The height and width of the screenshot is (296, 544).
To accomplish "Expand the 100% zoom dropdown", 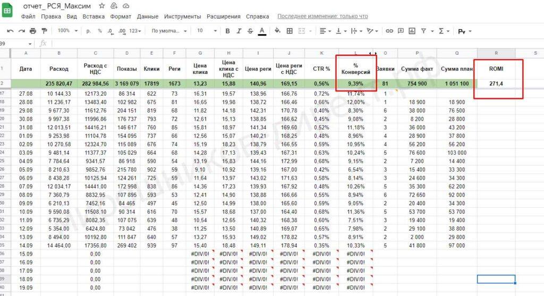I will 67,31.
